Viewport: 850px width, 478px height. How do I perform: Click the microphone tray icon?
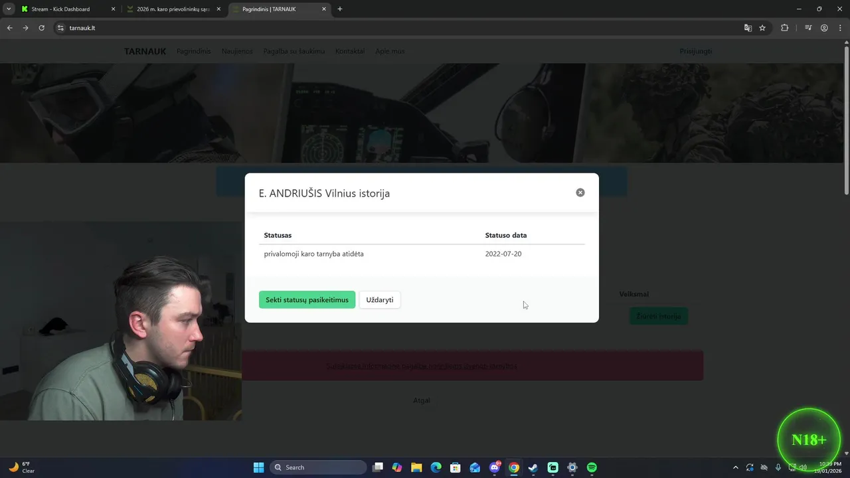pyautogui.click(x=778, y=467)
